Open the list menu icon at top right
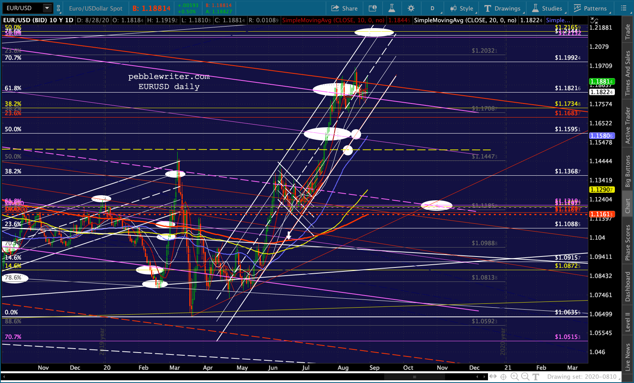 click(x=623, y=8)
